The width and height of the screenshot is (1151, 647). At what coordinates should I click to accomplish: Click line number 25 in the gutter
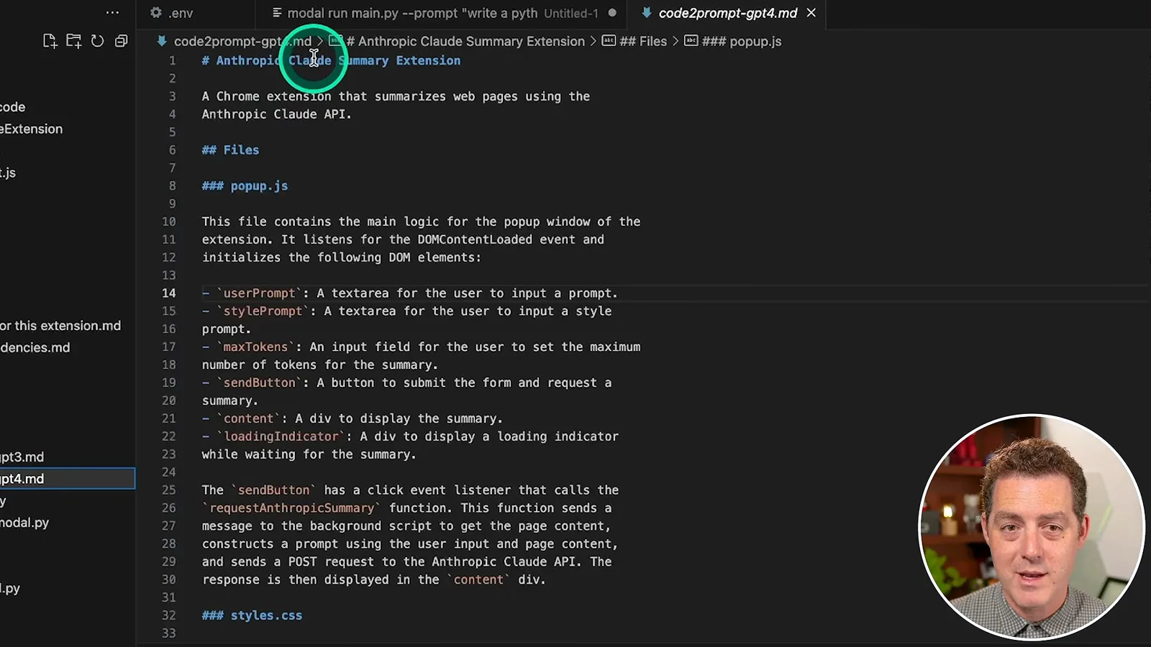(x=168, y=490)
